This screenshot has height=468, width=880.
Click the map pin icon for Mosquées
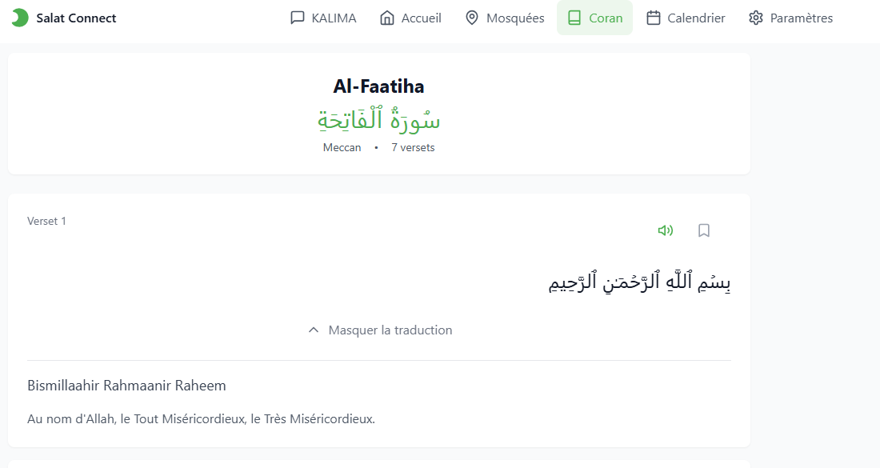471,17
